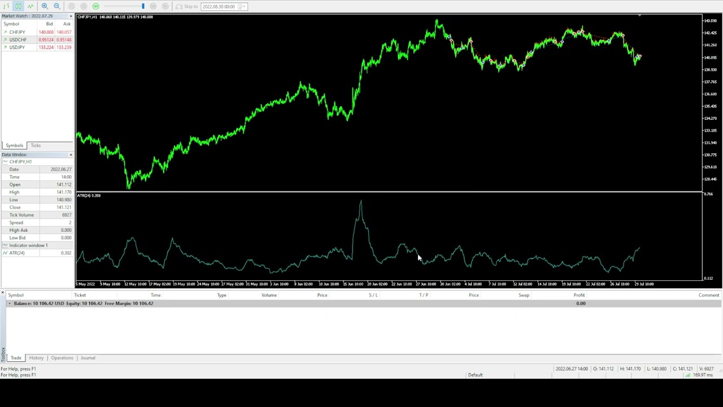723x407 pixels.
Task: Sort trades by Comment column header
Action: click(x=709, y=295)
